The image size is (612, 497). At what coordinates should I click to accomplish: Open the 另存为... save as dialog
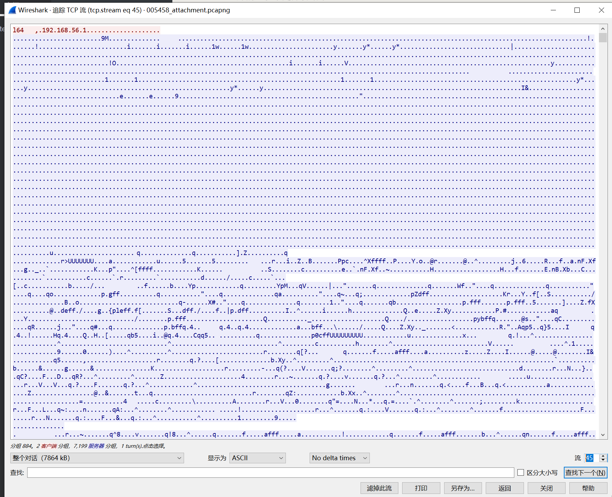[x=463, y=488]
